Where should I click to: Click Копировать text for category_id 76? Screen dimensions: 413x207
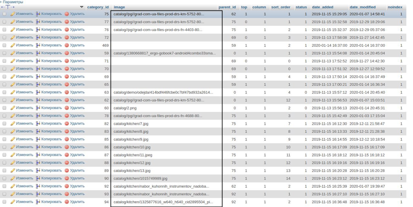click(x=51, y=29)
